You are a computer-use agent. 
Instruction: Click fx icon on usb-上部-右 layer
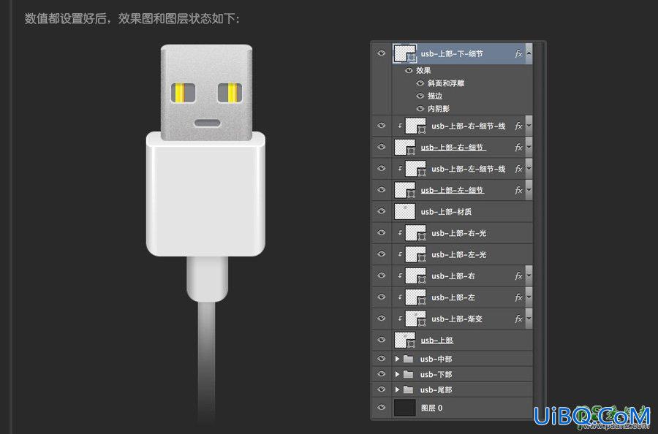518,276
